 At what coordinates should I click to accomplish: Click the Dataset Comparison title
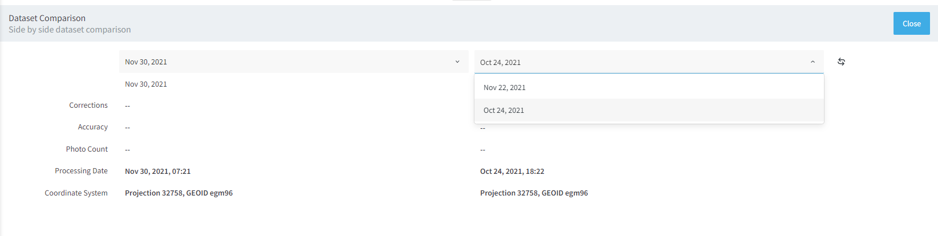click(47, 18)
